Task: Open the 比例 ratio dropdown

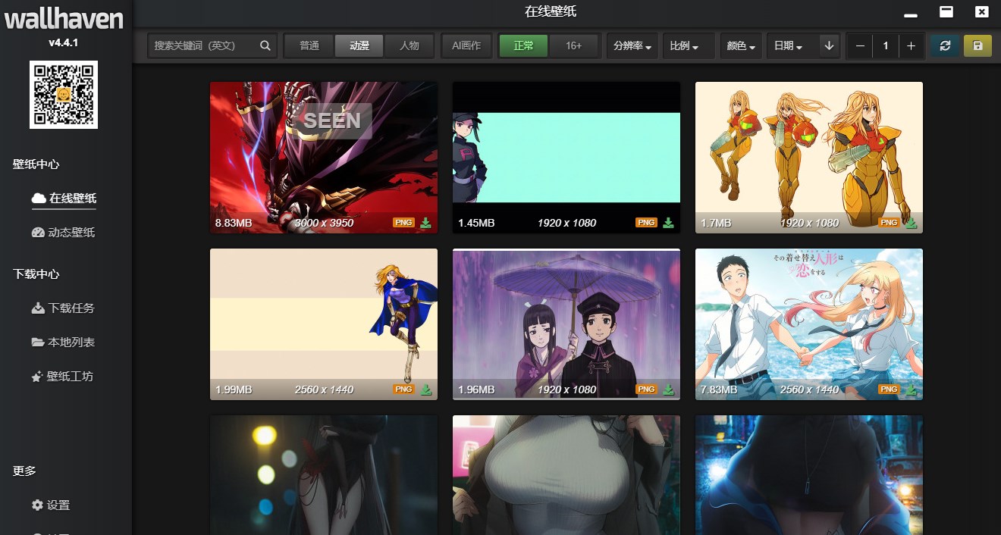Action: pyautogui.click(x=689, y=45)
